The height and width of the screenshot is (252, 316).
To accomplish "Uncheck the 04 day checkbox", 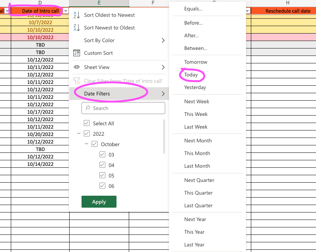I will [102, 165].
